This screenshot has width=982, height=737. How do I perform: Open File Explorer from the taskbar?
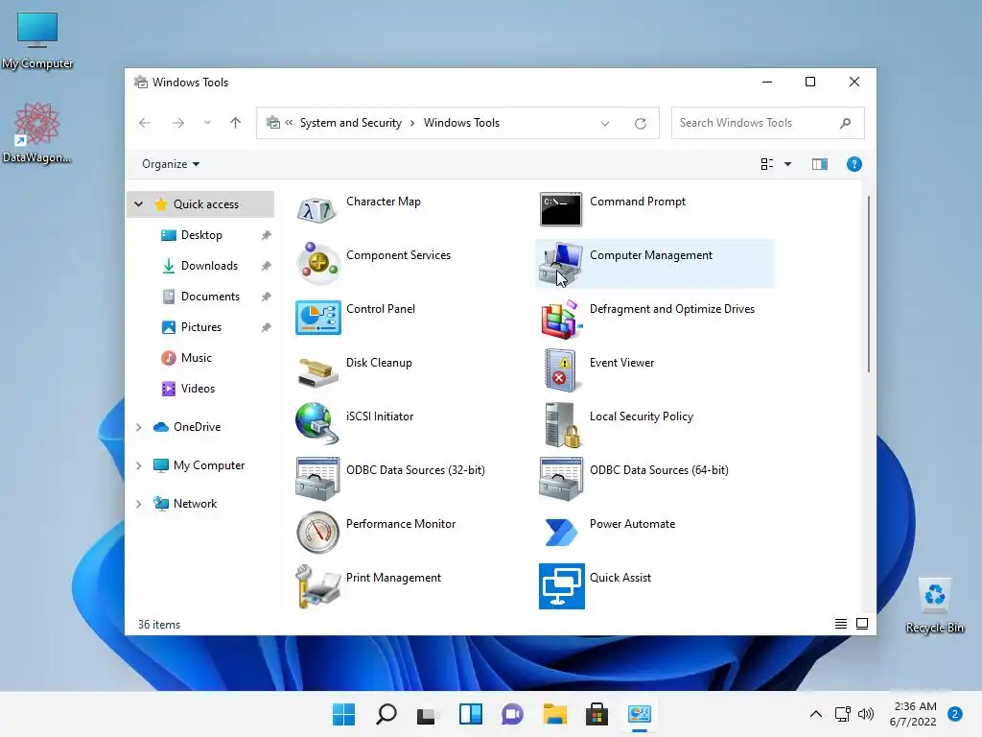coord(554,714)
